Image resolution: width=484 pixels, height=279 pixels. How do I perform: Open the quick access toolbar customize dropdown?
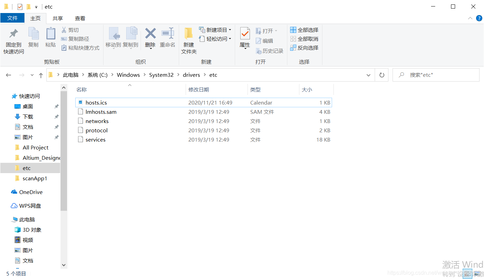coord(36,7)
